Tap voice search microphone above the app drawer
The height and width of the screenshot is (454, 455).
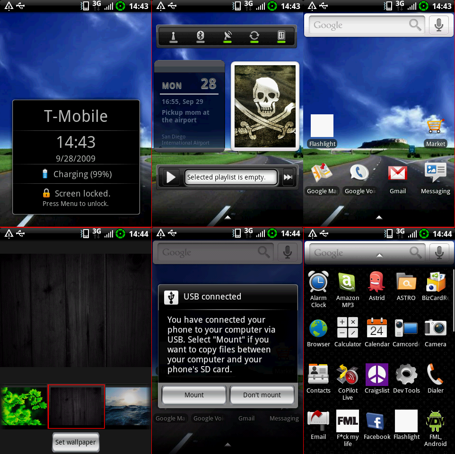tap(439, 253)
